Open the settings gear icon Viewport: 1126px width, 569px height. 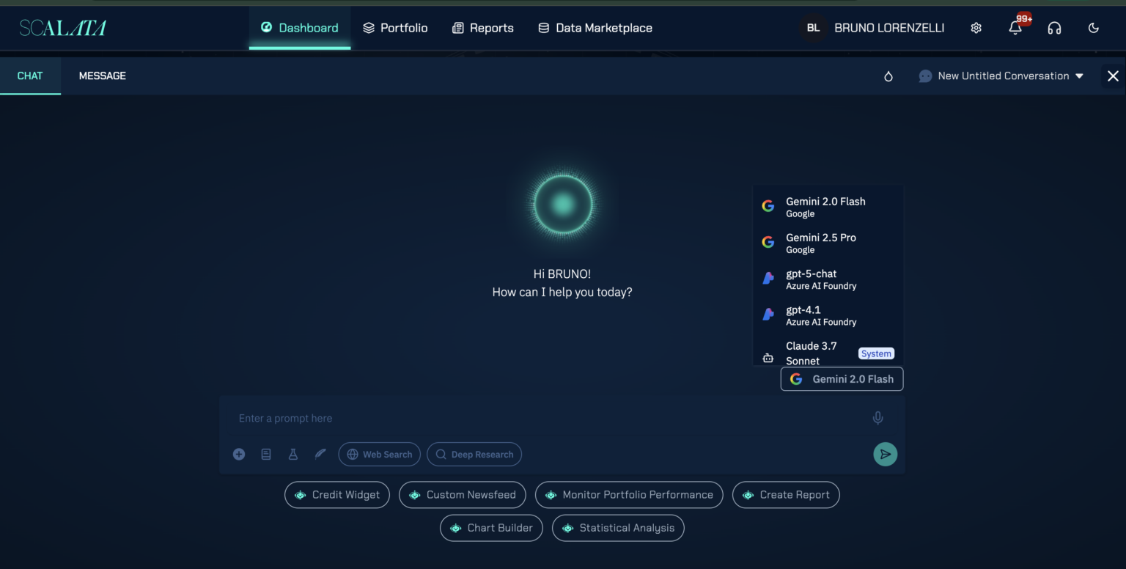click(x=976, y=28)
